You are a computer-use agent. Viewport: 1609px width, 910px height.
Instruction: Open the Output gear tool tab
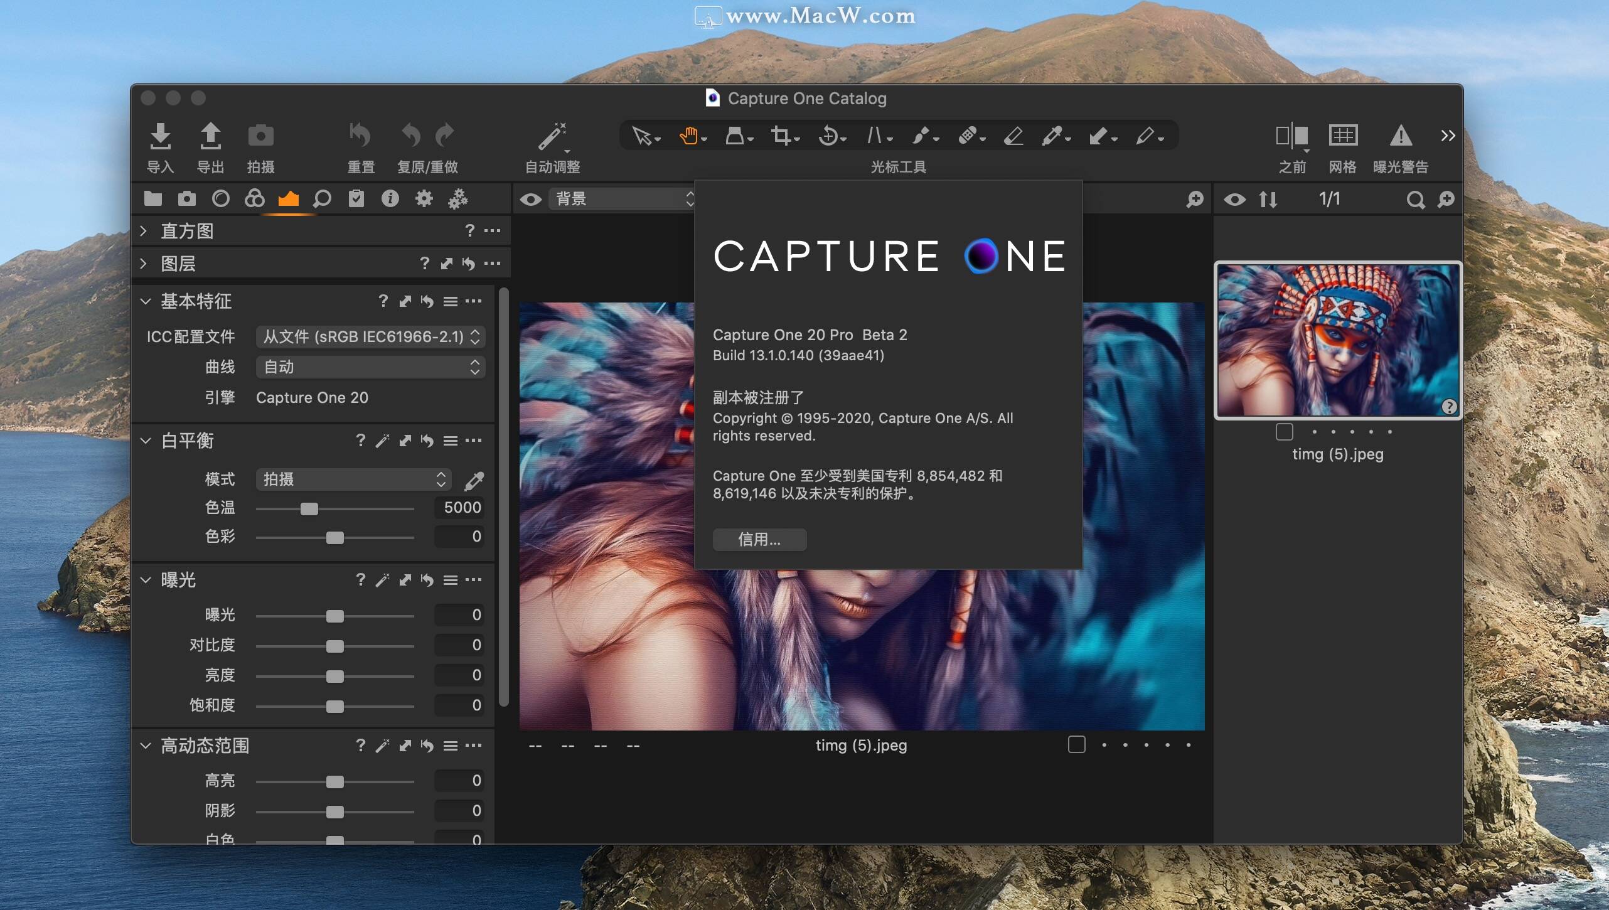424,199
